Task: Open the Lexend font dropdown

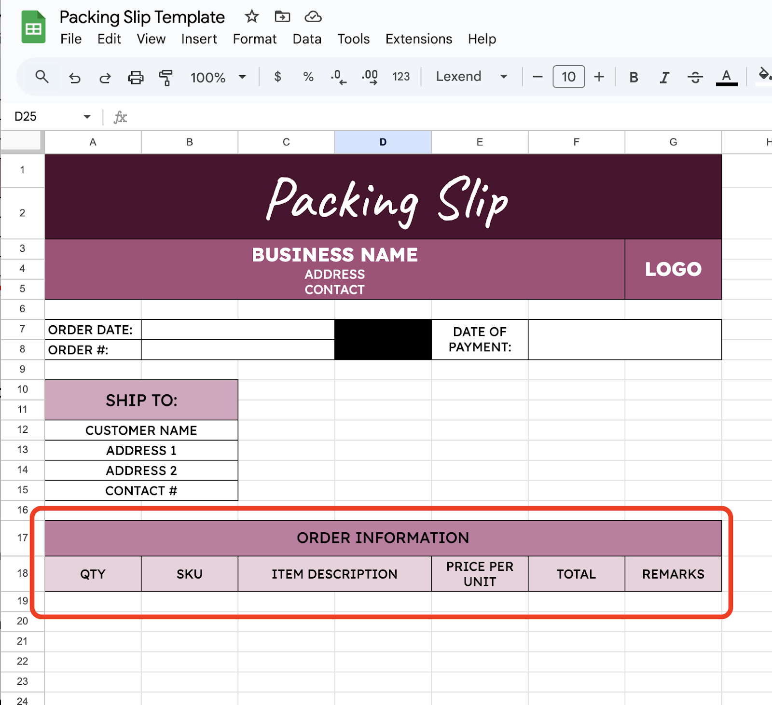Action: tap(504, 77)
